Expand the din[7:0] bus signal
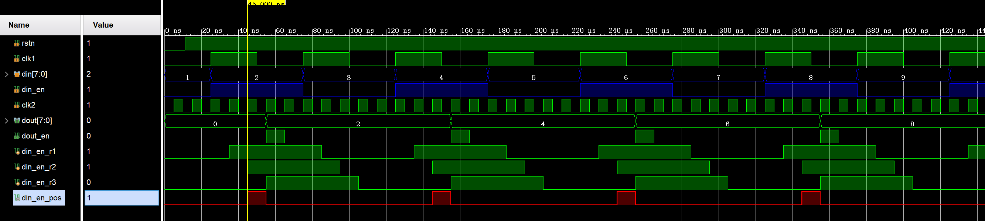Image resolution: width=985 pixels, height=221 pixels. point(6,74)
